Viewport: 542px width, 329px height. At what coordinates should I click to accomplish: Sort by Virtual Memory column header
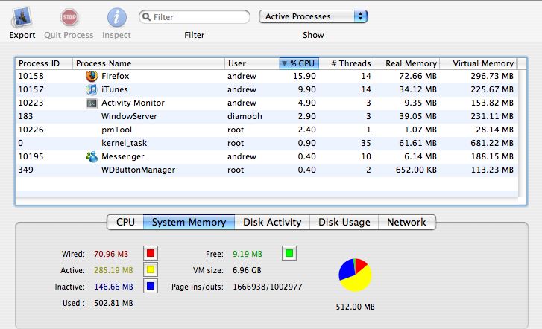tap(479, 63)
